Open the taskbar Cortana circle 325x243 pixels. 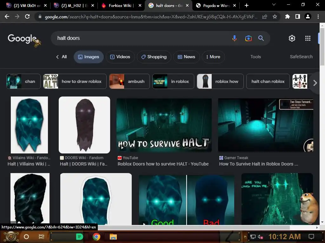point(26,237)
